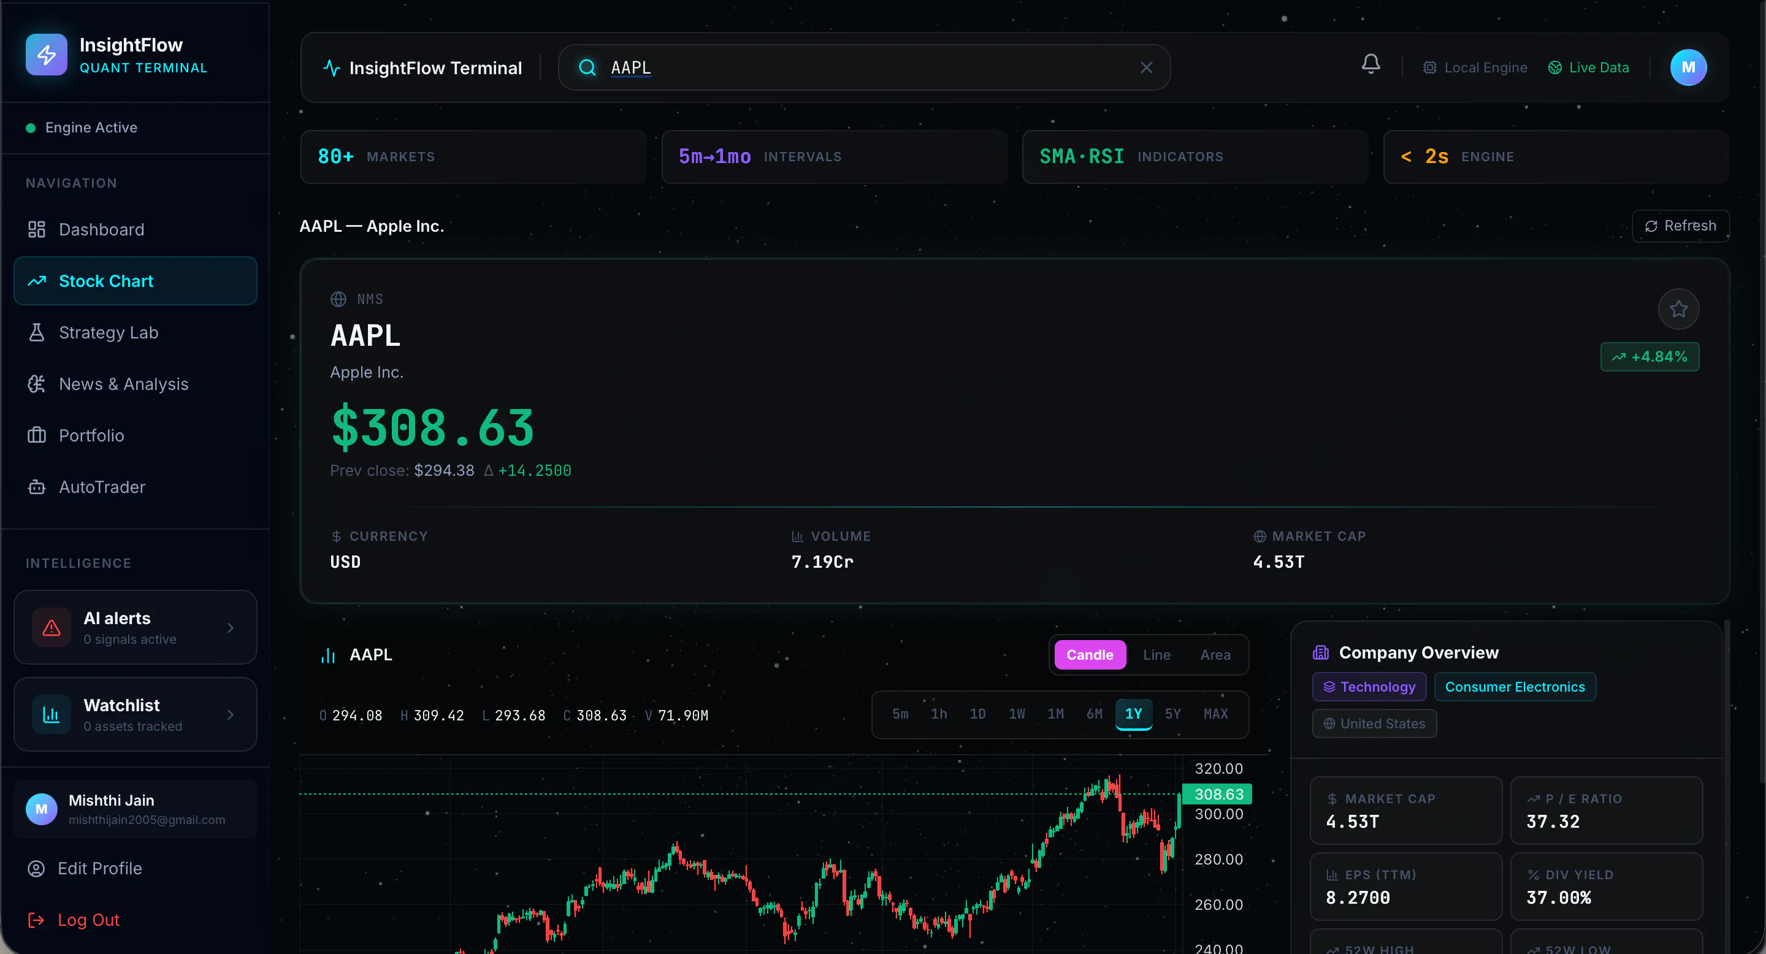Viewport: 1766px width, 954px height.
Task: Select the 1W interval
Action: 1017,714
